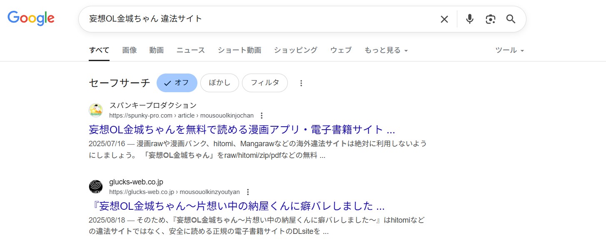
Task: Switch to the ニュース tab
Action: (190, 50)
